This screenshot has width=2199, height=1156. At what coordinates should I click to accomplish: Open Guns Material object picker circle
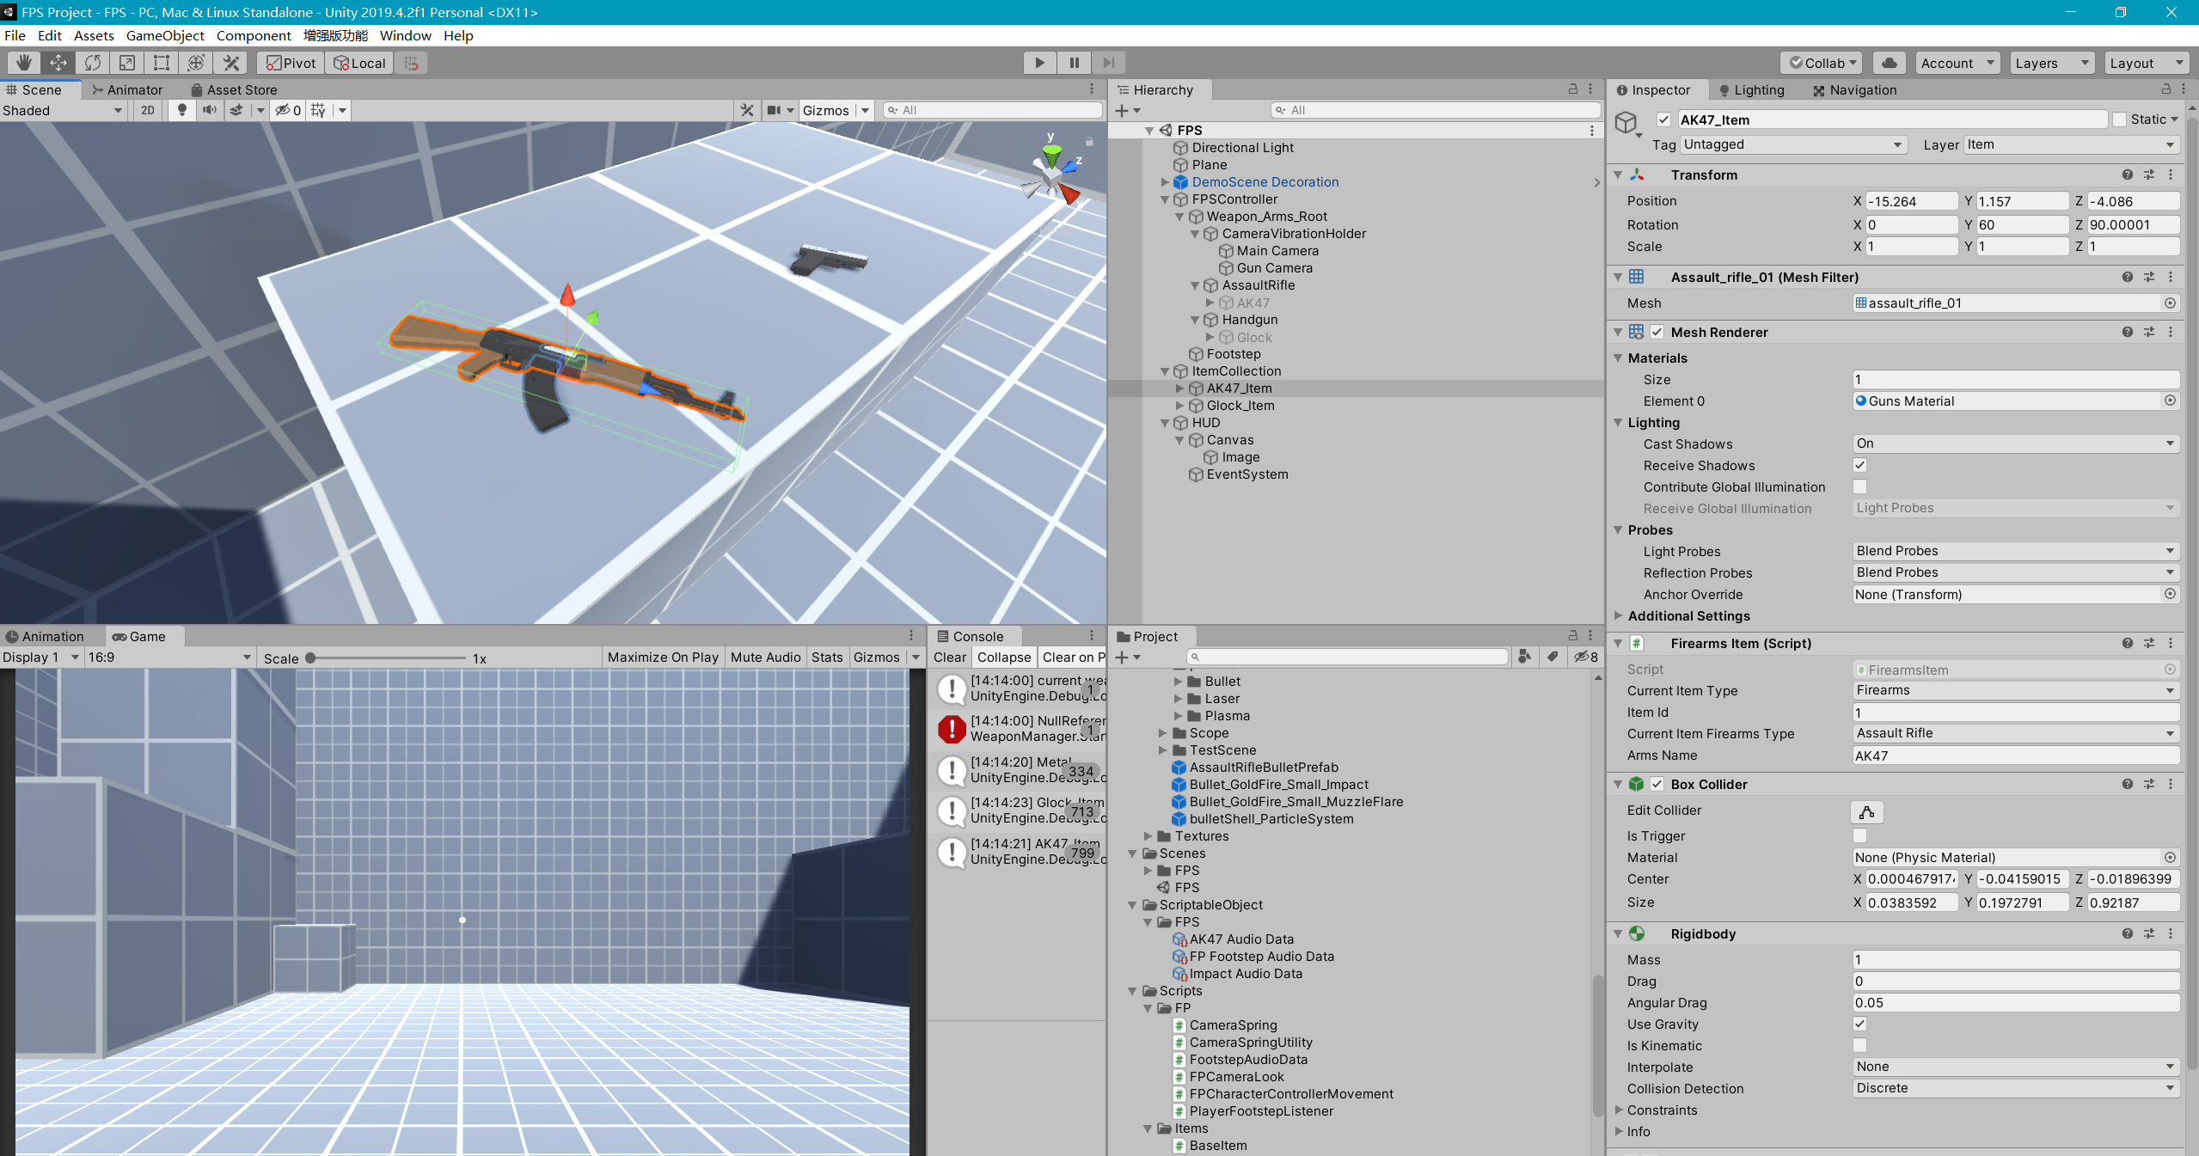coord(2170,401)
